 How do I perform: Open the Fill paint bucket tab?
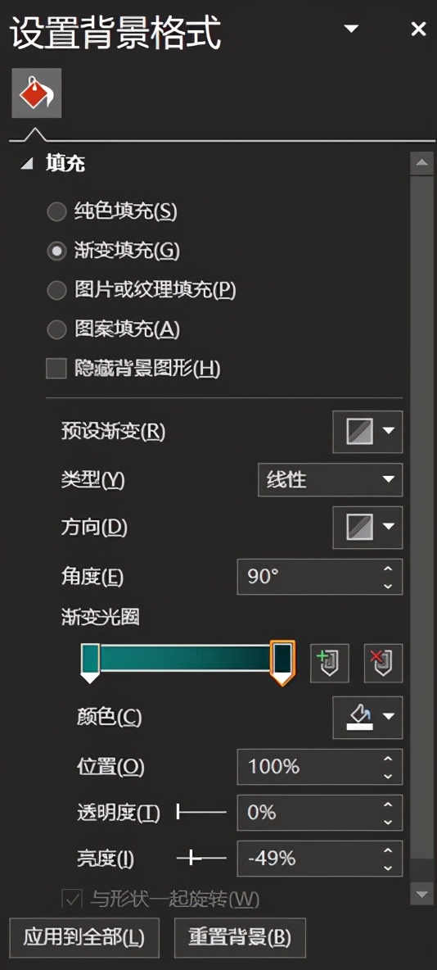(37, 93)
